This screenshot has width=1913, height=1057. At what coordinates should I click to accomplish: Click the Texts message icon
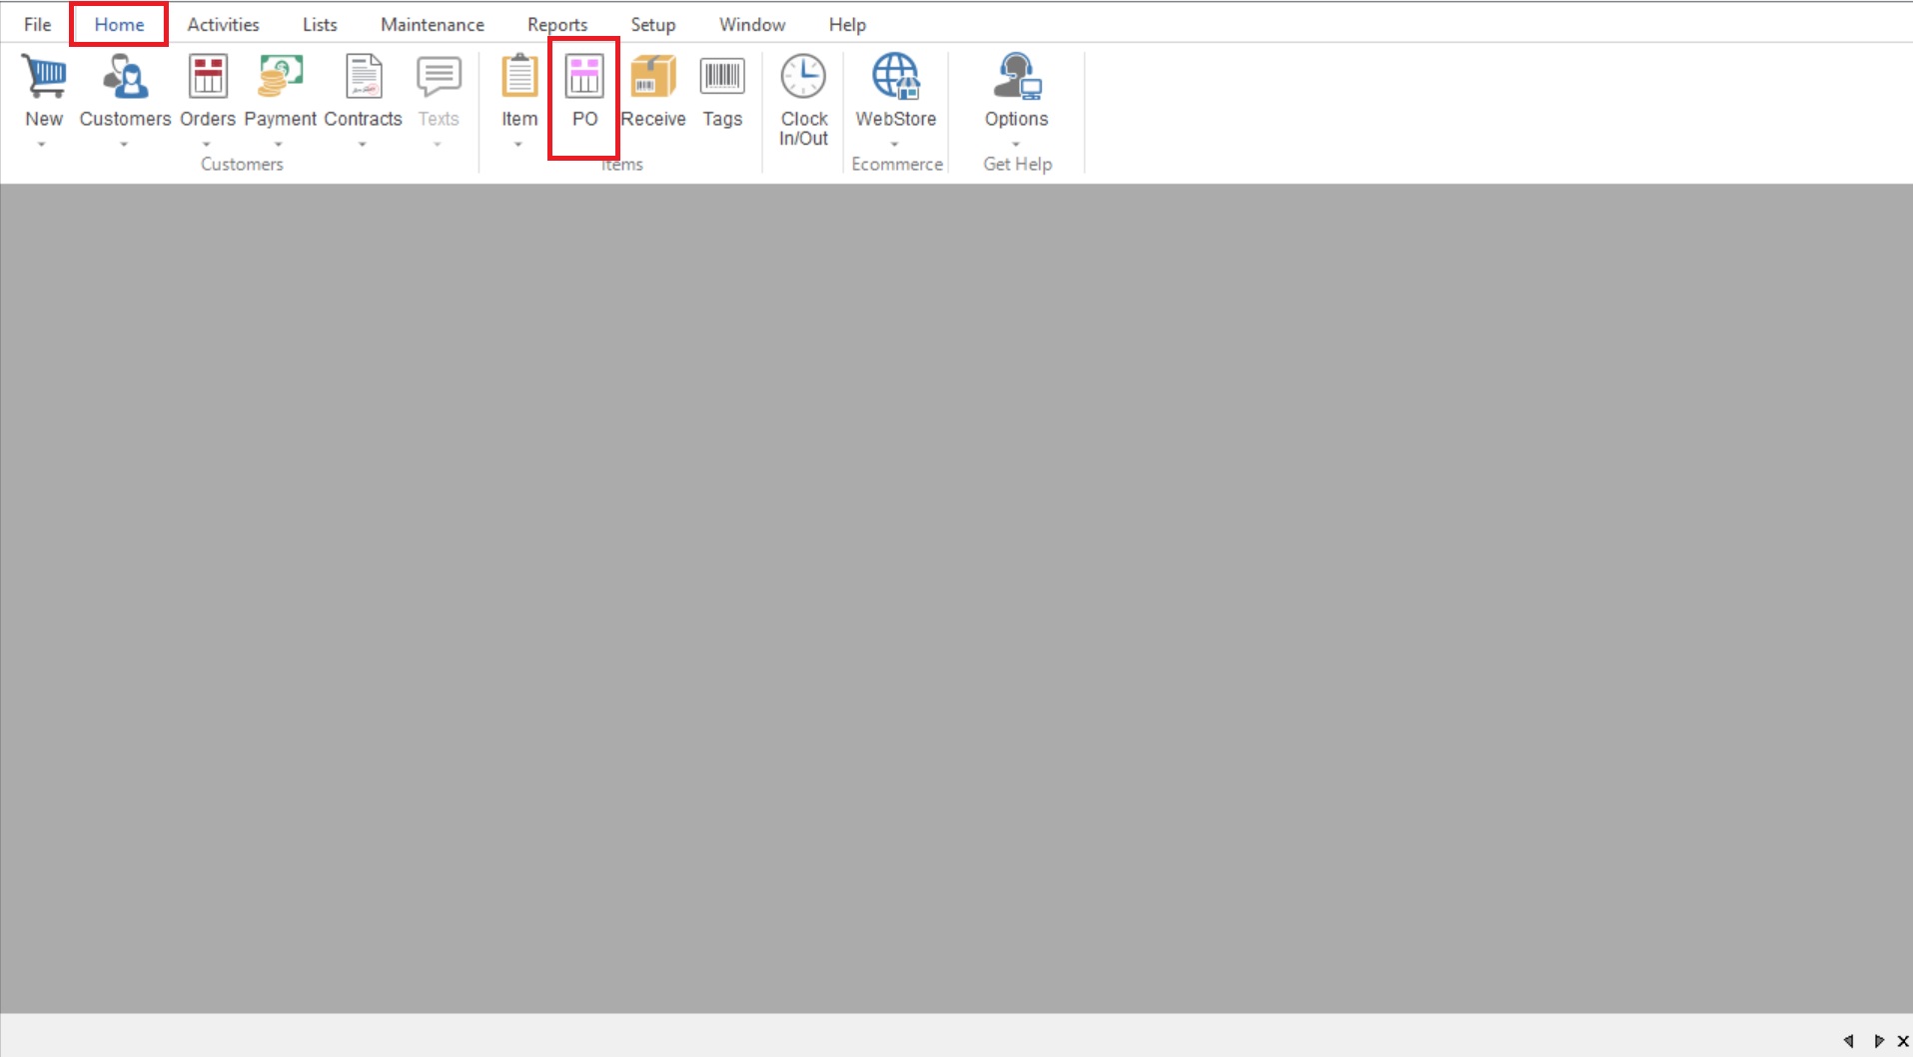click(439, 76)
